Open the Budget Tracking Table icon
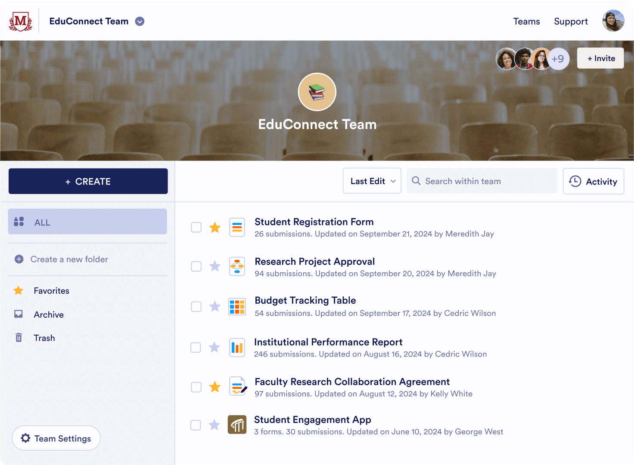The width and height of the screenshot is (634, 465). point(237,306)
